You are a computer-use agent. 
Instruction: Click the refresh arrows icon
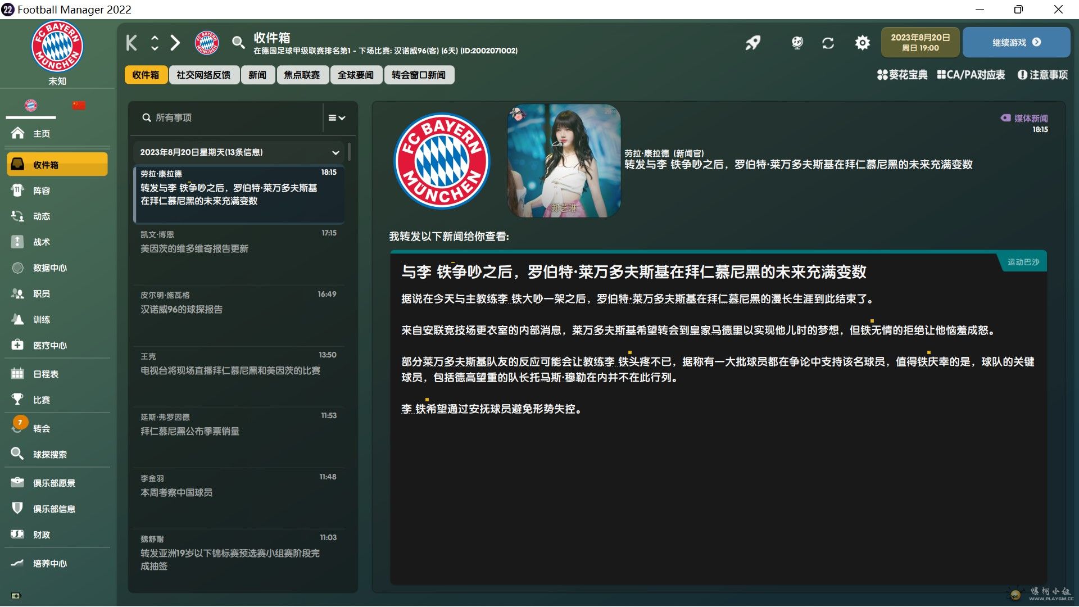point(828,43)
